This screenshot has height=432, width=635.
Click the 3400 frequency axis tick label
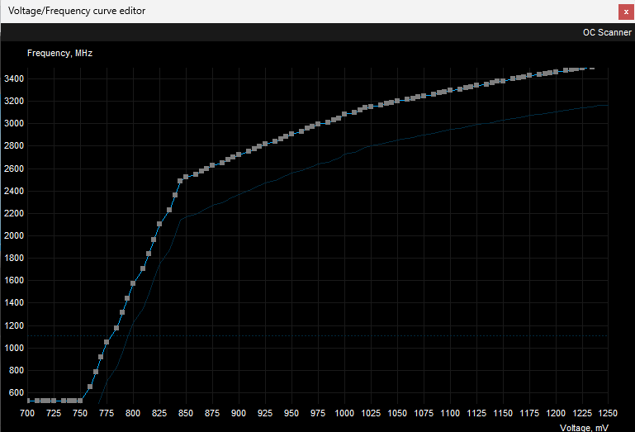point(14,78)
